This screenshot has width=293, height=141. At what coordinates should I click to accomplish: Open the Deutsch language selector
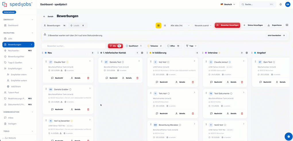[228, 4]
